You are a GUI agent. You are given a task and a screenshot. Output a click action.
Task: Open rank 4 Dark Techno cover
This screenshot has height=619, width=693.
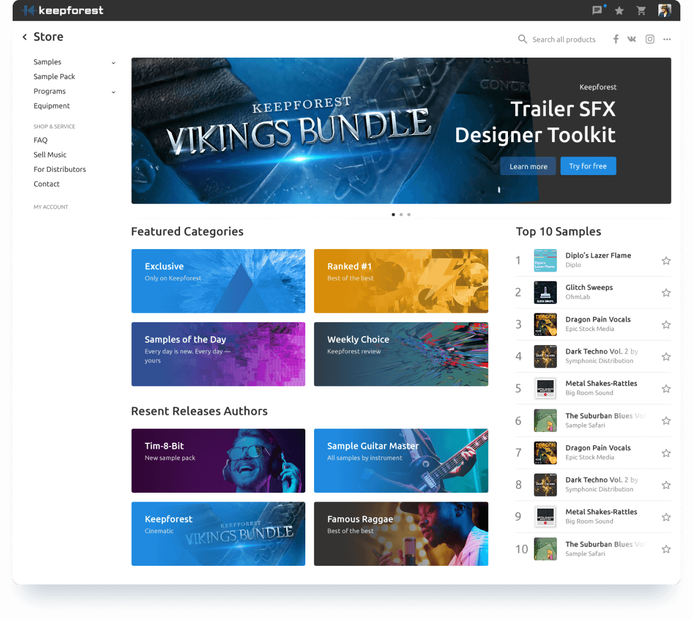[x=545, y=357]
